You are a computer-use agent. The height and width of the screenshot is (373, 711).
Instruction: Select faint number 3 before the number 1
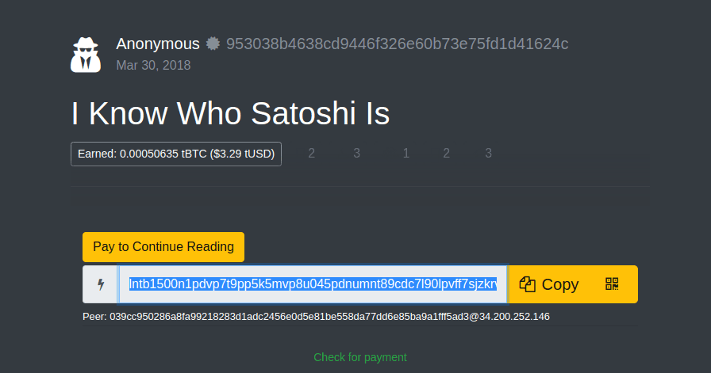(357, 154)
